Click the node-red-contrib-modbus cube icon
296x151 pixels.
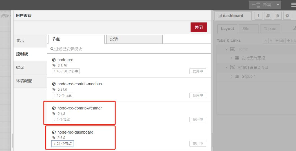[x=54, y=84]
